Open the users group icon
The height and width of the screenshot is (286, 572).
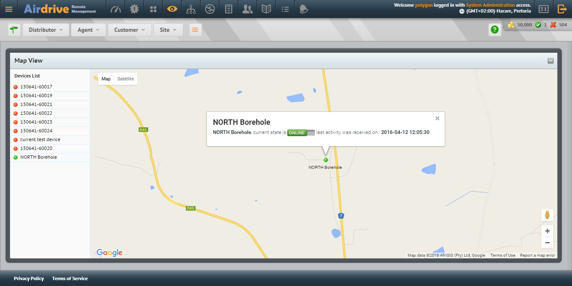pos(247,9)
